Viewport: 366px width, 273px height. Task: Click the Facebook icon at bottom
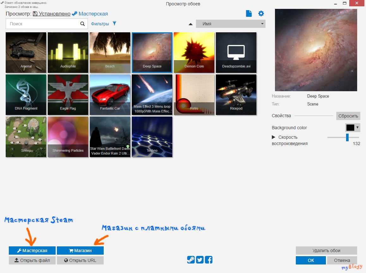click(209, 260)
